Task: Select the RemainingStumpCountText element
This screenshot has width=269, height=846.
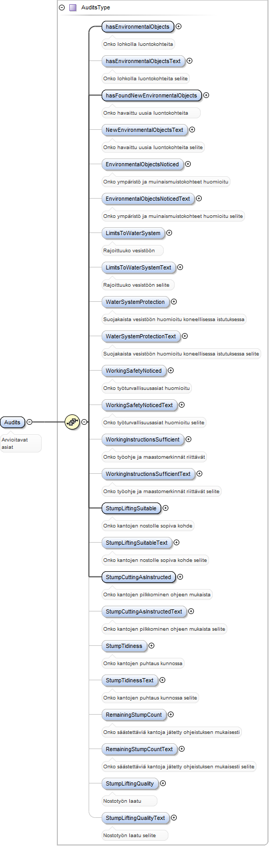Action: coord(139,749)
